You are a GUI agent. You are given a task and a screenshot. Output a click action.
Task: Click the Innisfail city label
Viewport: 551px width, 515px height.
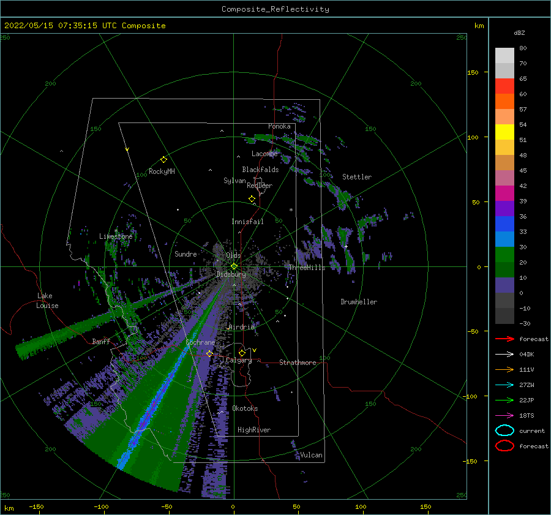(x=247, y=222)
